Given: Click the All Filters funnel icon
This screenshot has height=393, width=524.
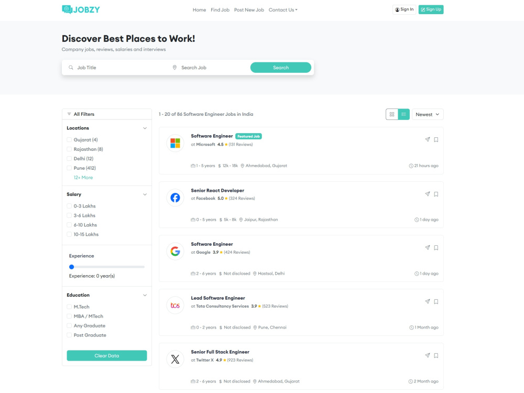Looking at the screenshot, I should click(69, 114).
